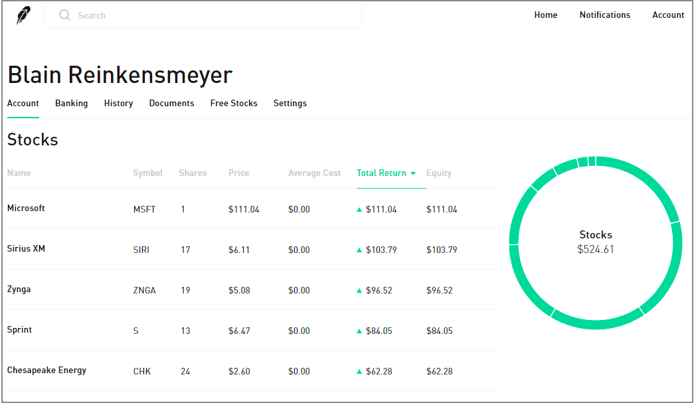Open the Documents tab
Screen dimensions: 694x405
[x=171, y=104]
